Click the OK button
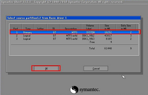This screenshot has width=148, height=95. click(x=46, y=68)
